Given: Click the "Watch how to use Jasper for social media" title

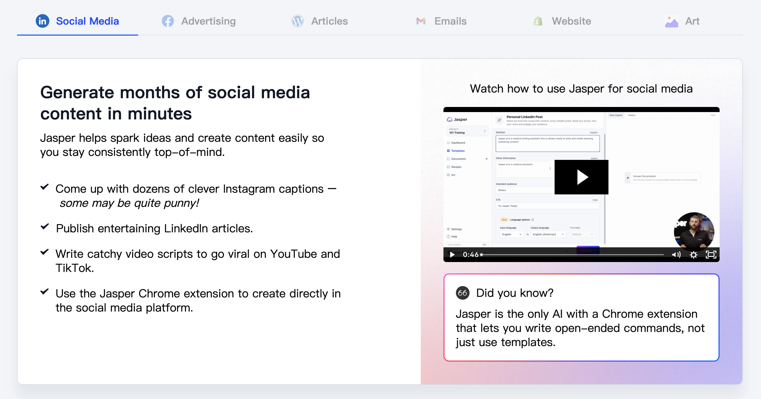Looking at the screenshot, I should click(x=581, y=89).
